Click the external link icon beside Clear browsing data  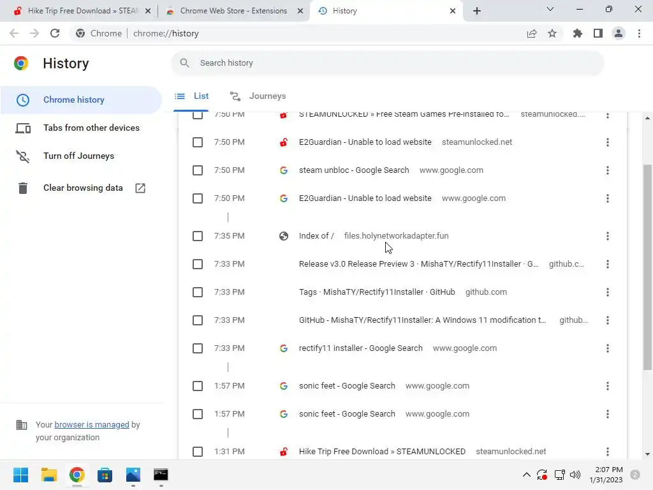pos(140,188)
